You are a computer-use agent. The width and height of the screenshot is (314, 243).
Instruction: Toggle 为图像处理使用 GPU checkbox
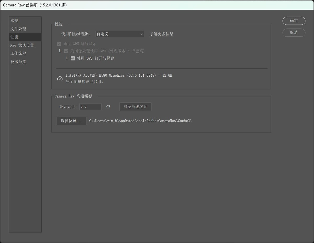coord(66,51)
